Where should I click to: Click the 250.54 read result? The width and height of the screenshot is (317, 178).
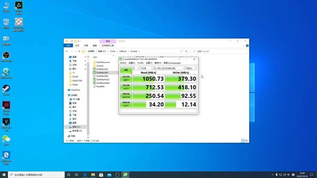tap(149, 95)
